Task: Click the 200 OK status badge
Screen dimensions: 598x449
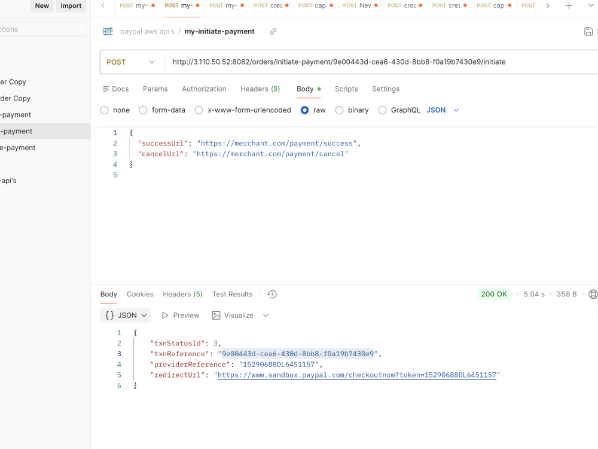Action: [494, 295]
